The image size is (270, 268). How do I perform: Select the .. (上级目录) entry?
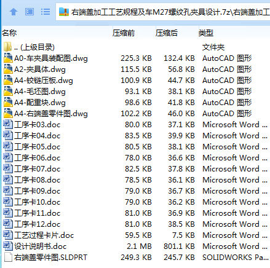pyautogui.click(x=34, y=47)
